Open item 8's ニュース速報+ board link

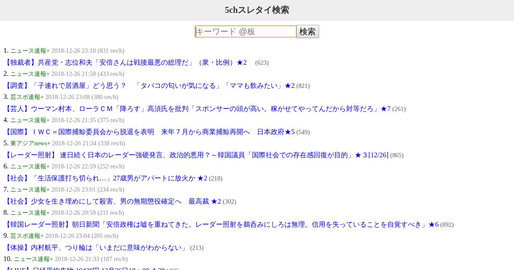tap(30, 213)
